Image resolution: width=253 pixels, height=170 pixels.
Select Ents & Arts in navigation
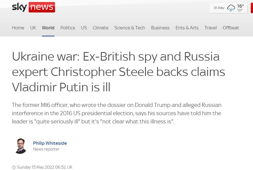pos(187,28)
